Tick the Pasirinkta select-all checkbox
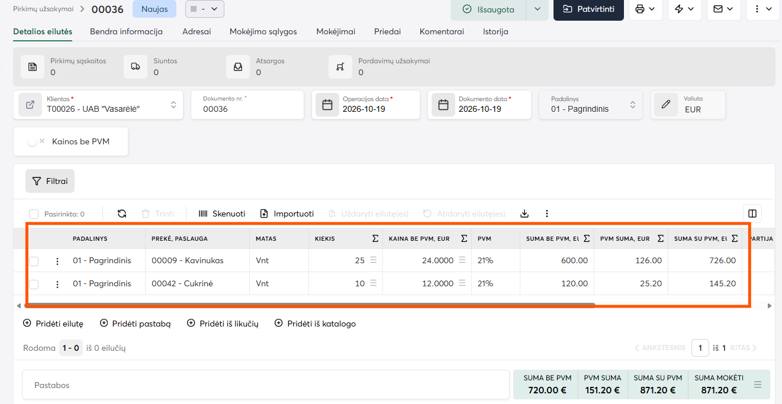This screenshot has width=782, height=404. click(x=34, y=214)
